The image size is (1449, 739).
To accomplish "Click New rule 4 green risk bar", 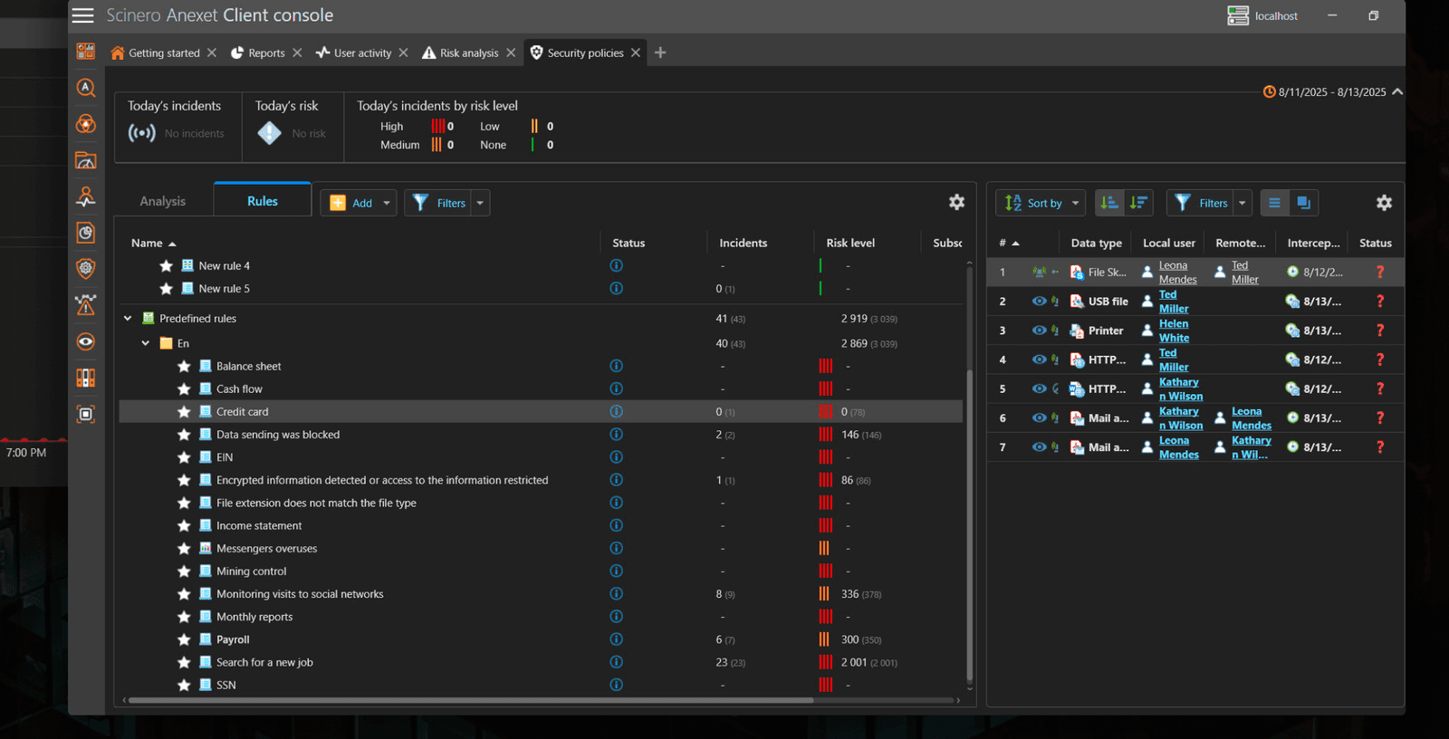I will [x=820, y=265].
